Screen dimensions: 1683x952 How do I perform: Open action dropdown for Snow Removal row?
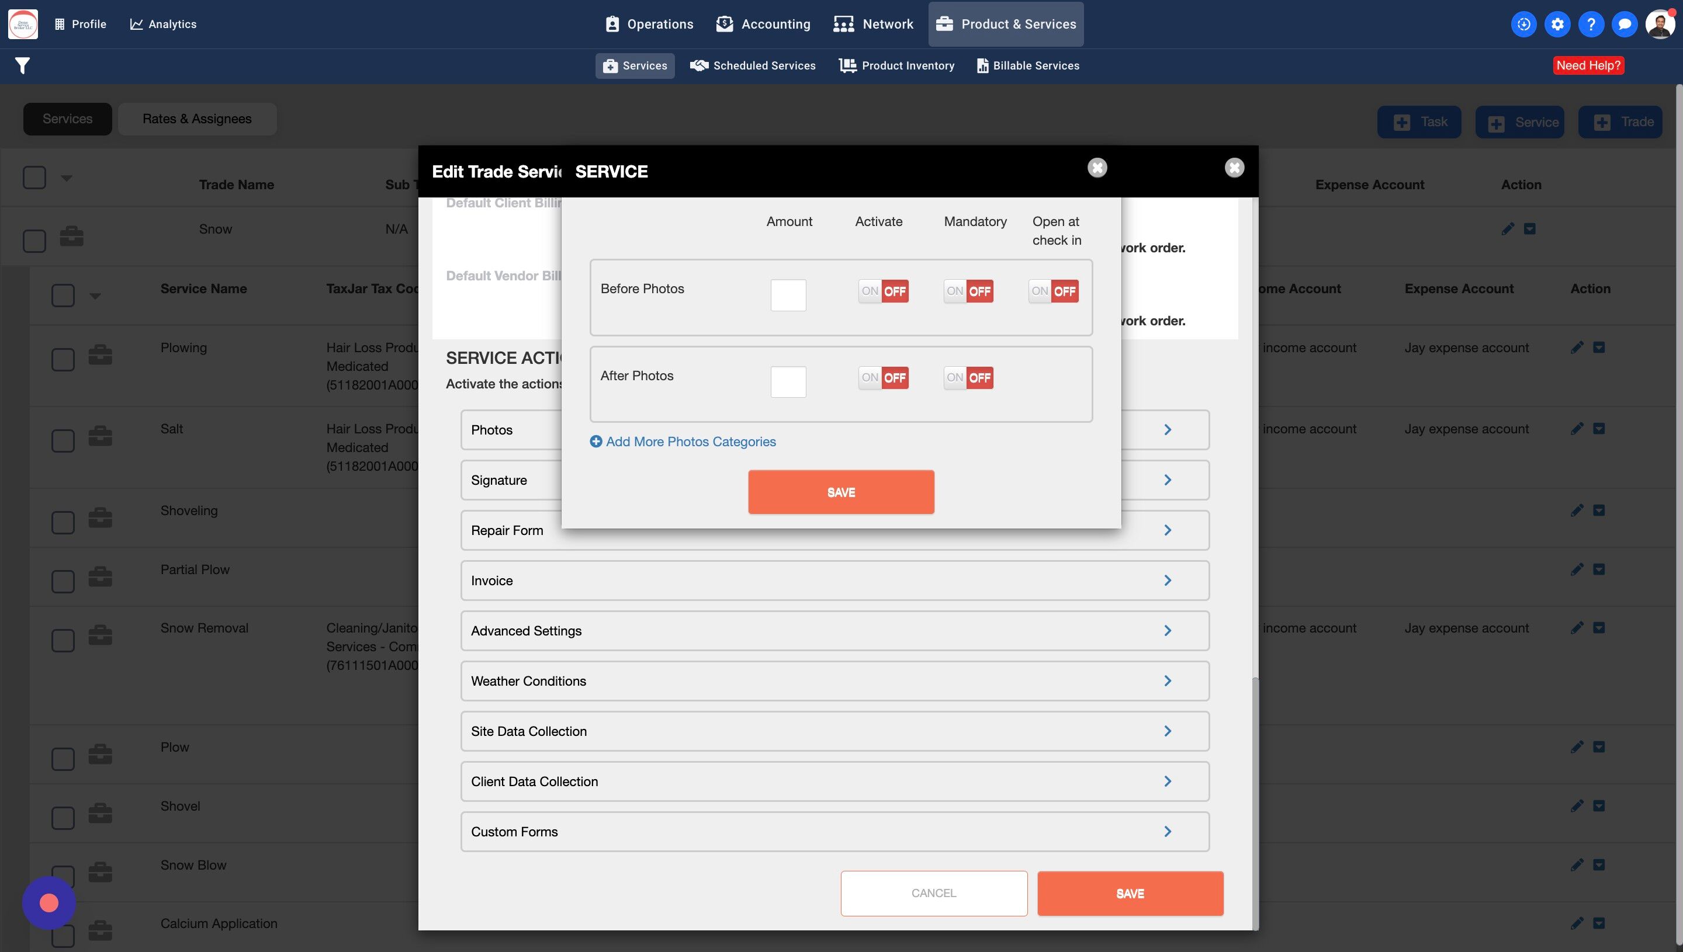[1599, 628]
